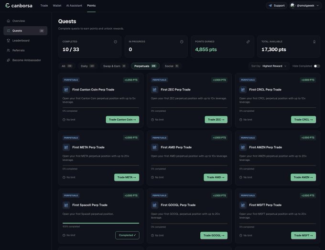Click the First Canton Coin Perp chart icon
The height and width of the screenshot is (250, 325).
coord(66,90)
